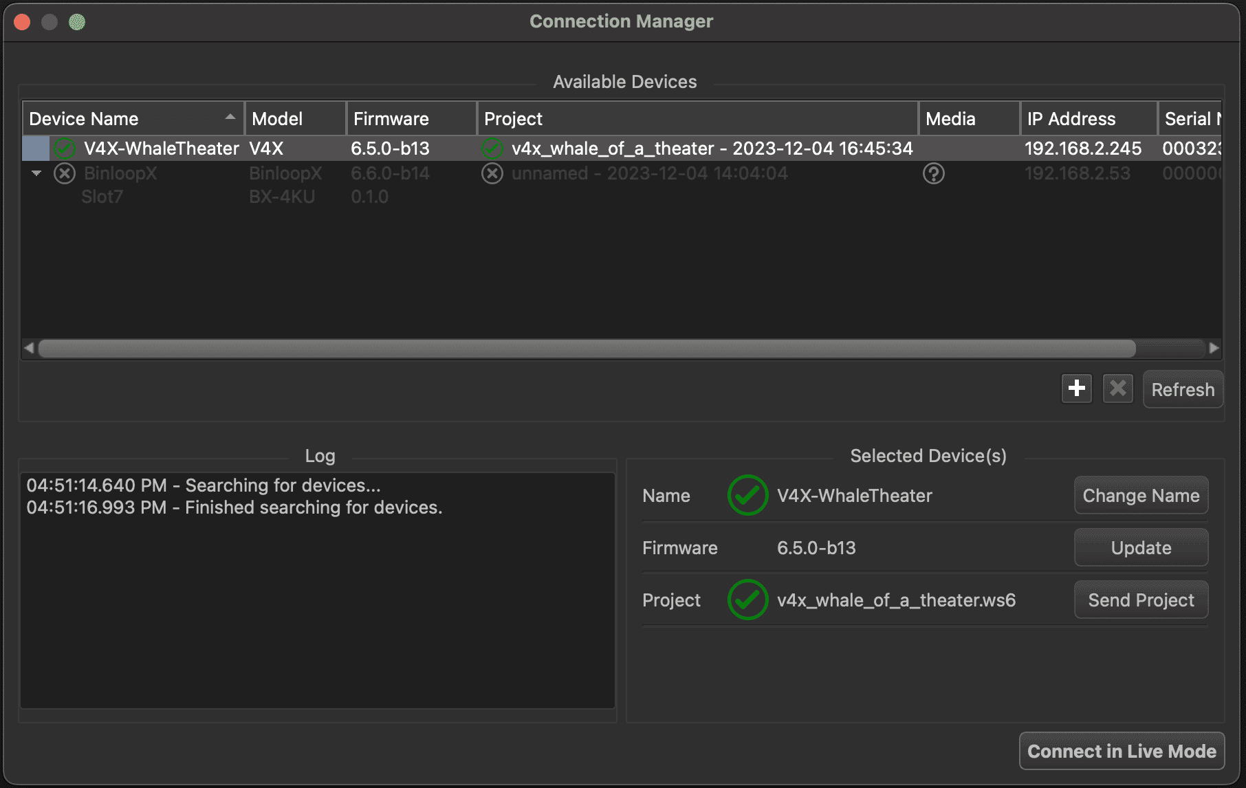Select the Slot7 BX-4KU sub-device
This screenshot has height=788, width=1246.
tap(102, 197)
